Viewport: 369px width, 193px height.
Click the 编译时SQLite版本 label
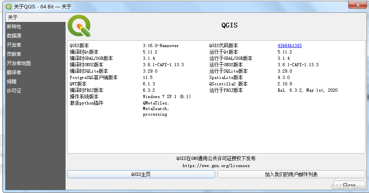click(89, 71)
